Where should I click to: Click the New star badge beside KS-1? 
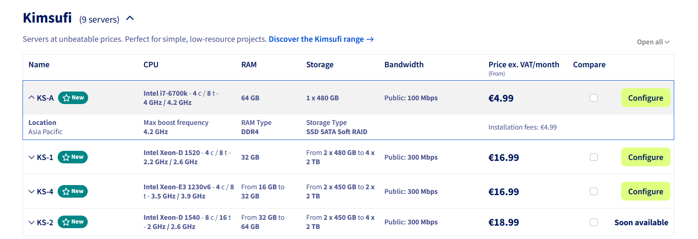pyautogui.click(x=73, y=157)
